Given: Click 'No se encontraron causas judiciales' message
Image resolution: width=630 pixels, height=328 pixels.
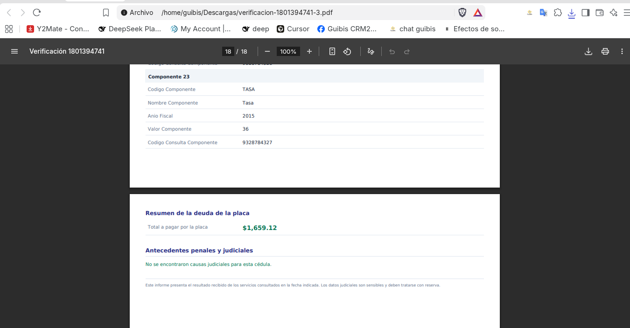Looking at the screenshot, I should pos(208,265).
